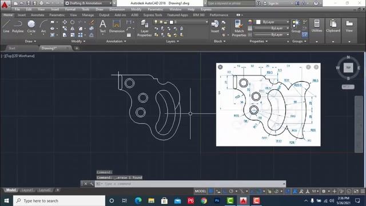Expand the Annotation panel
Viewport: 366px width, 206px height.
[x=116, y=41]
